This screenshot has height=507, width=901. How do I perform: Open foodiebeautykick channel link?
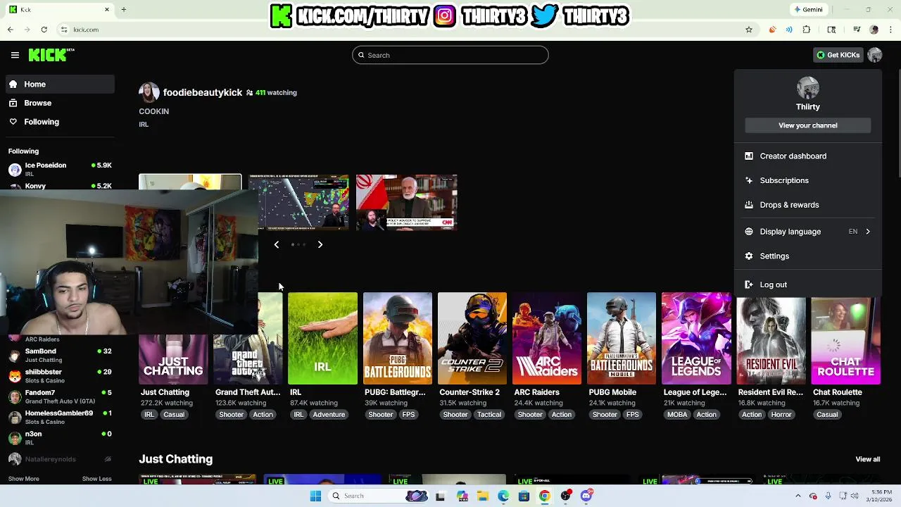pos(202,92)
